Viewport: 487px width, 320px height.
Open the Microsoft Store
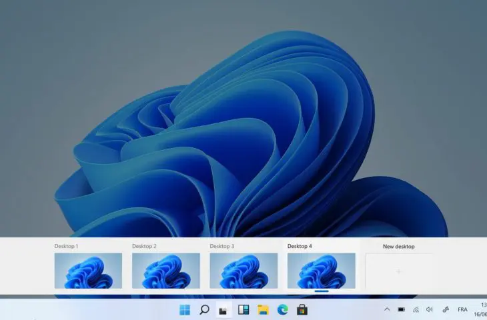pyautogui.click(x=302, y=309)
